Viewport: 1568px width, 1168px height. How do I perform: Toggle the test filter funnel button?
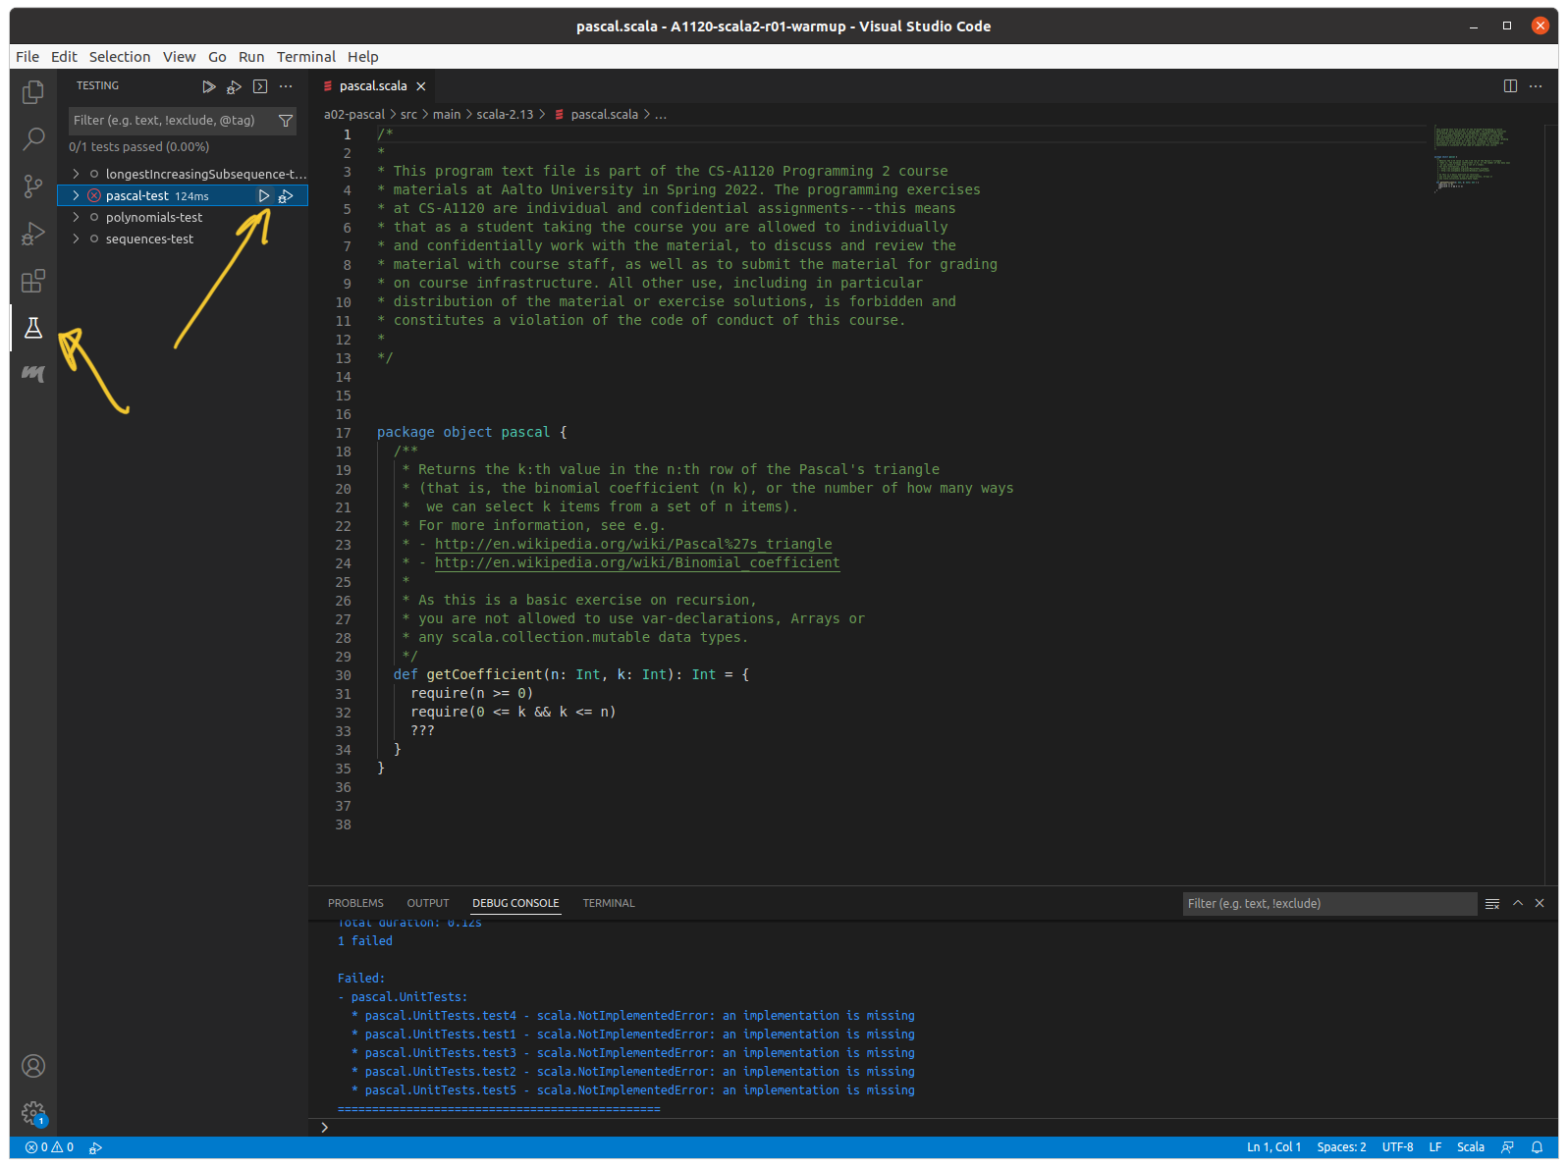point(286,121)
